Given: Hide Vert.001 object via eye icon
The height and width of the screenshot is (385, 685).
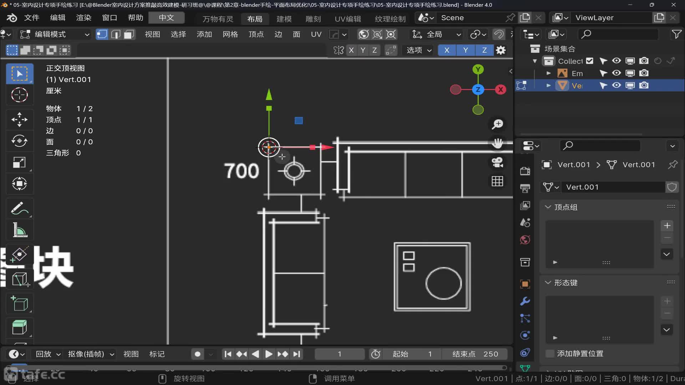Looking at the screenshot, I should coord(616,86).
